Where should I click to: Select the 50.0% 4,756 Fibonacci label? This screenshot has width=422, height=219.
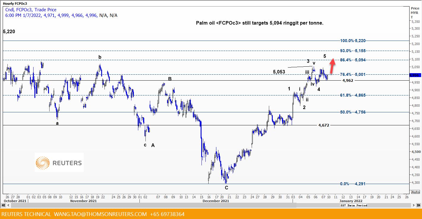click(353, 112)
